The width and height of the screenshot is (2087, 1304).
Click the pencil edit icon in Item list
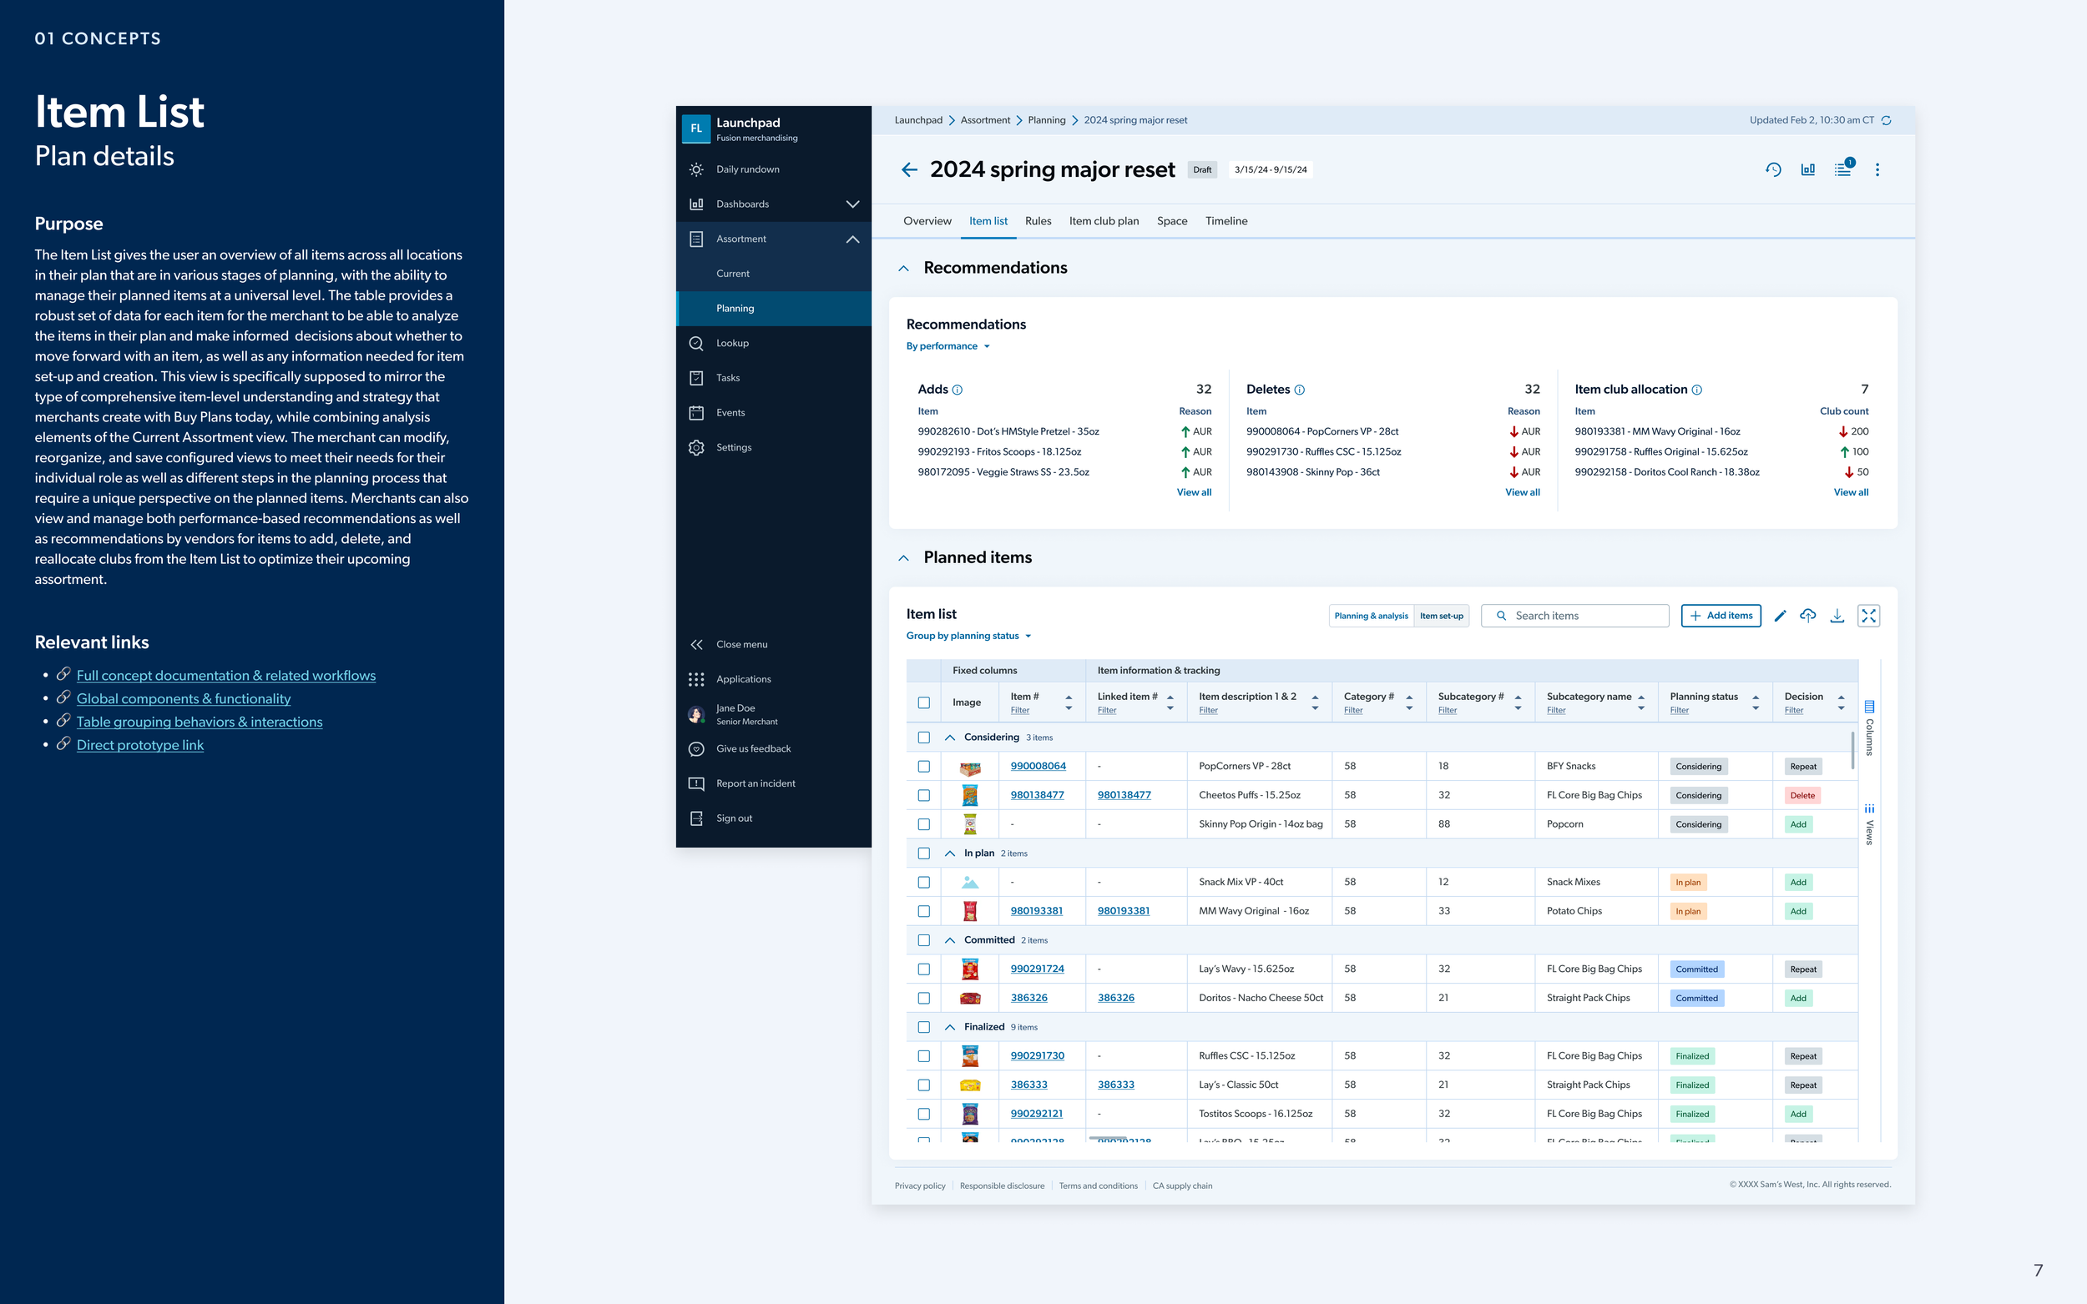[1779, 616]
